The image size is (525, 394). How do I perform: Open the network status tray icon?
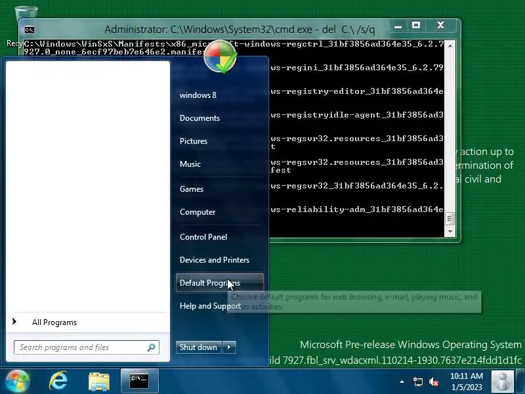click(417, 382)
